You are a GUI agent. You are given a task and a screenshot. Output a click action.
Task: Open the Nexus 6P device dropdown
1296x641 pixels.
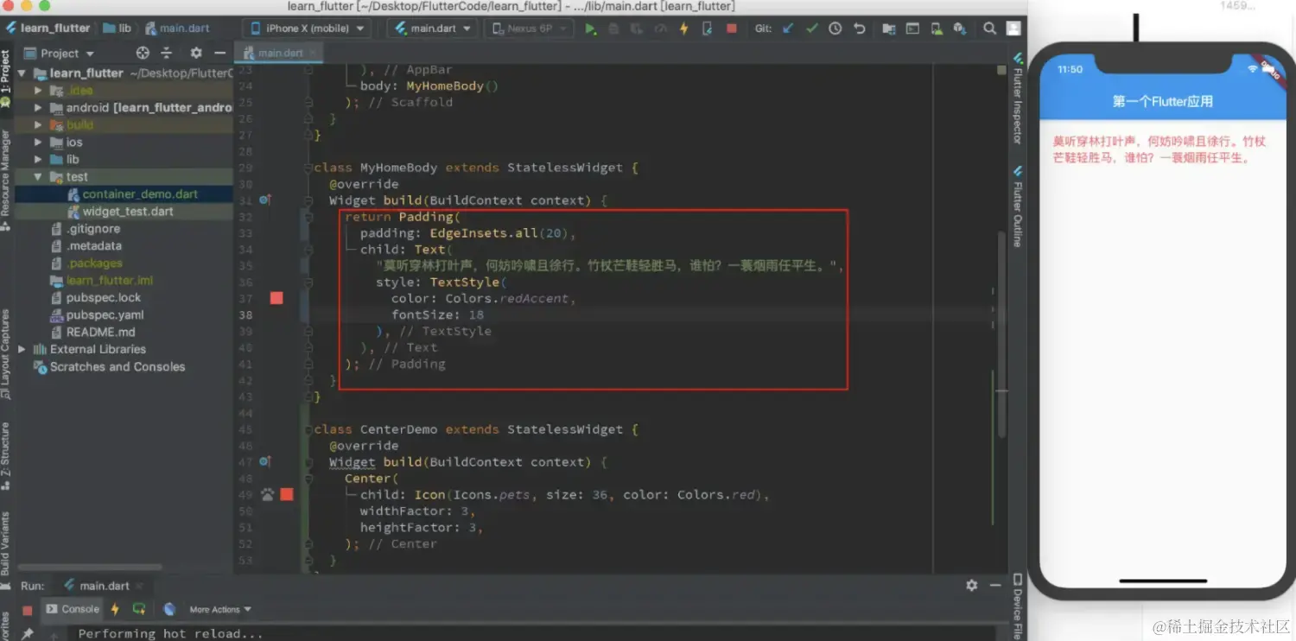(x=530, y=29)
